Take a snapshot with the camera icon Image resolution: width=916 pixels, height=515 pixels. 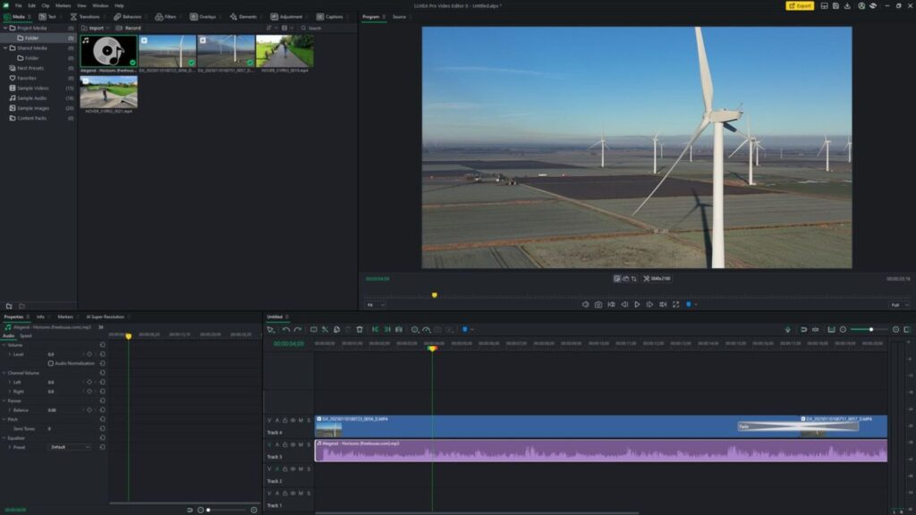point(598,305)
